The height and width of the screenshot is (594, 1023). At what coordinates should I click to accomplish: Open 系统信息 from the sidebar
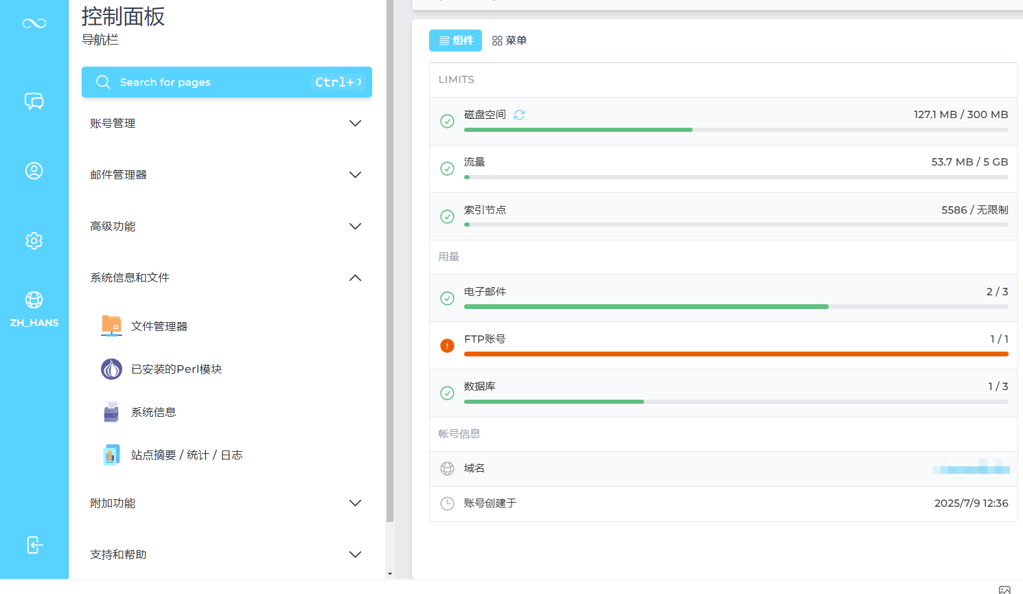pos(152,411)
